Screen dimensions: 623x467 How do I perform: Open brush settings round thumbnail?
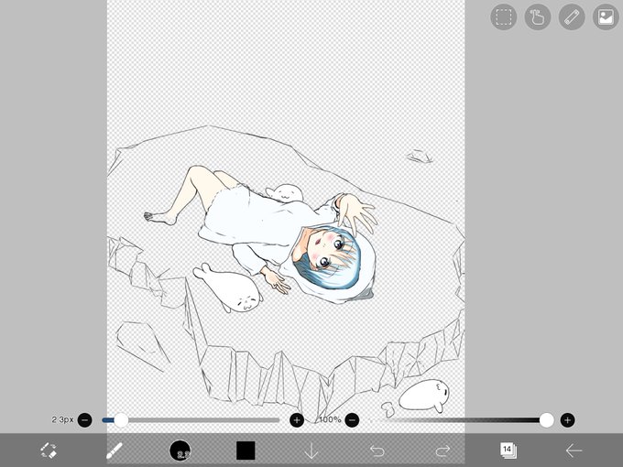(x=180, y=451)
